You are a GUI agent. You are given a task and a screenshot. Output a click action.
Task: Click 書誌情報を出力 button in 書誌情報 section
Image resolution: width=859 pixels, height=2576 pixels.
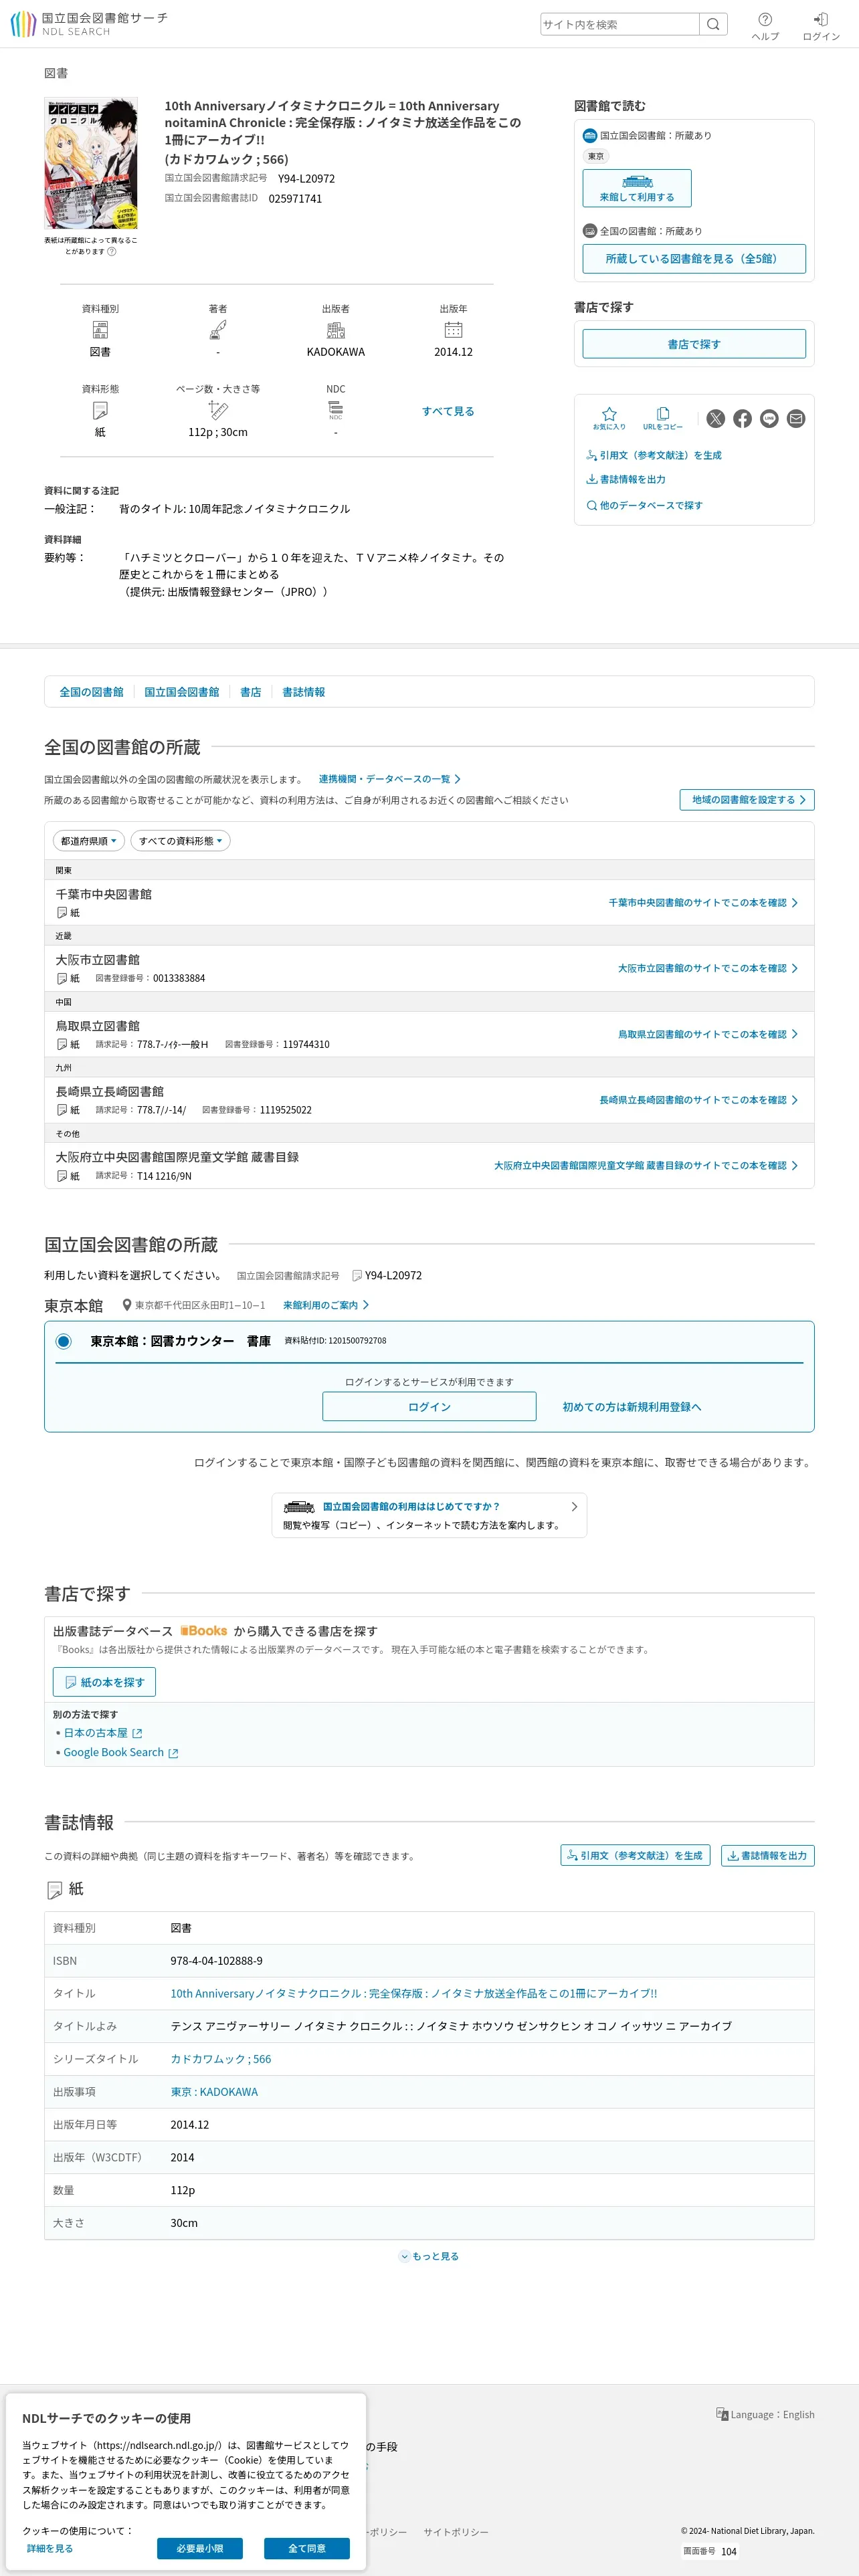[x=768, y=1856]
